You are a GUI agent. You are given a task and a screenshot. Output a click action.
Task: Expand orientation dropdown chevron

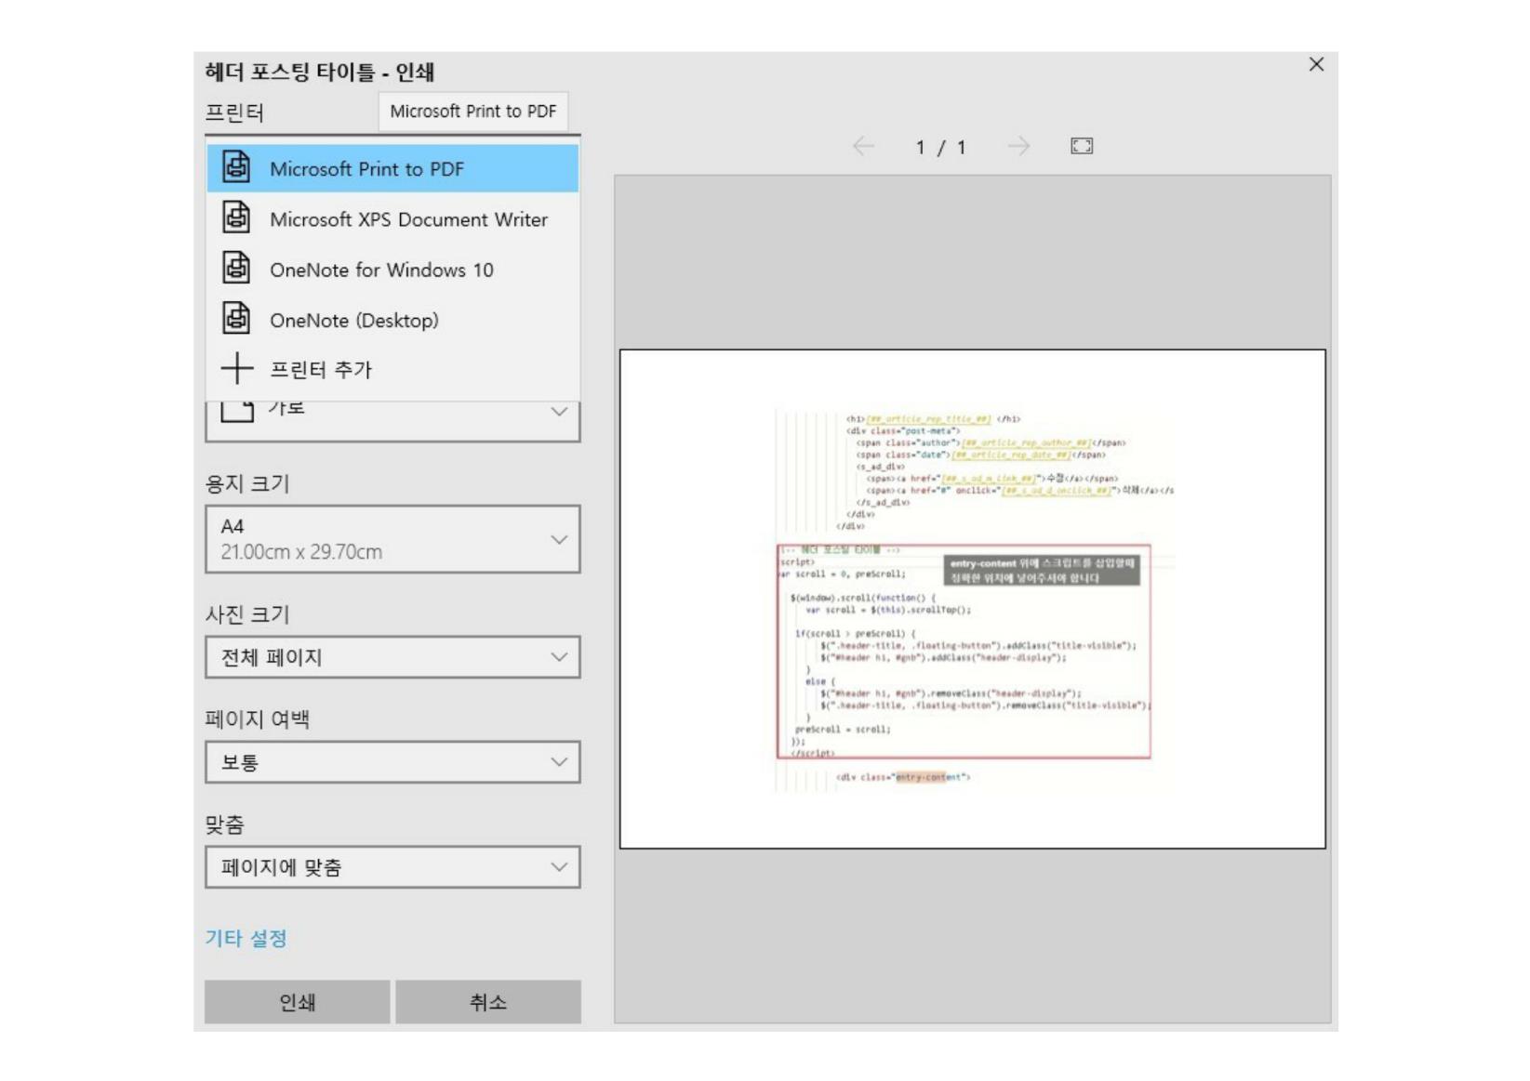coord(559,412)
